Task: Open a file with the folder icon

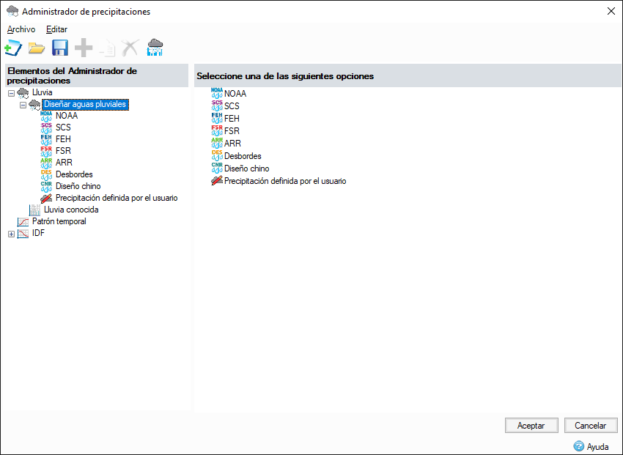Action: [37, 48]
